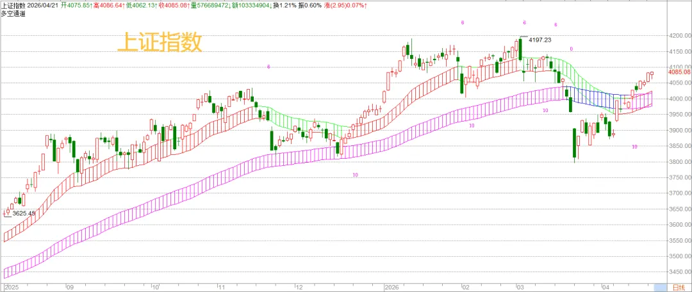Click the high price 高4086.64

pos(108,5)
